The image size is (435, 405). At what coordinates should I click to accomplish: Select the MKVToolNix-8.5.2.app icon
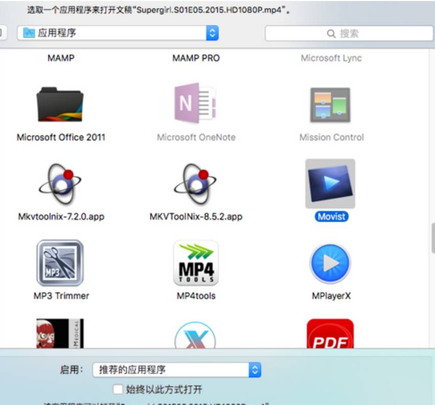[196, 184]
